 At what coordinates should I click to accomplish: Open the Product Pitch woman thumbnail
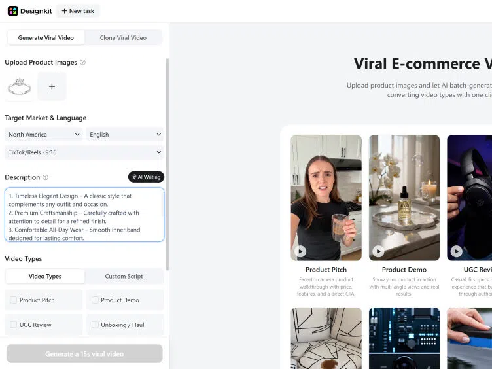(326, 198)
